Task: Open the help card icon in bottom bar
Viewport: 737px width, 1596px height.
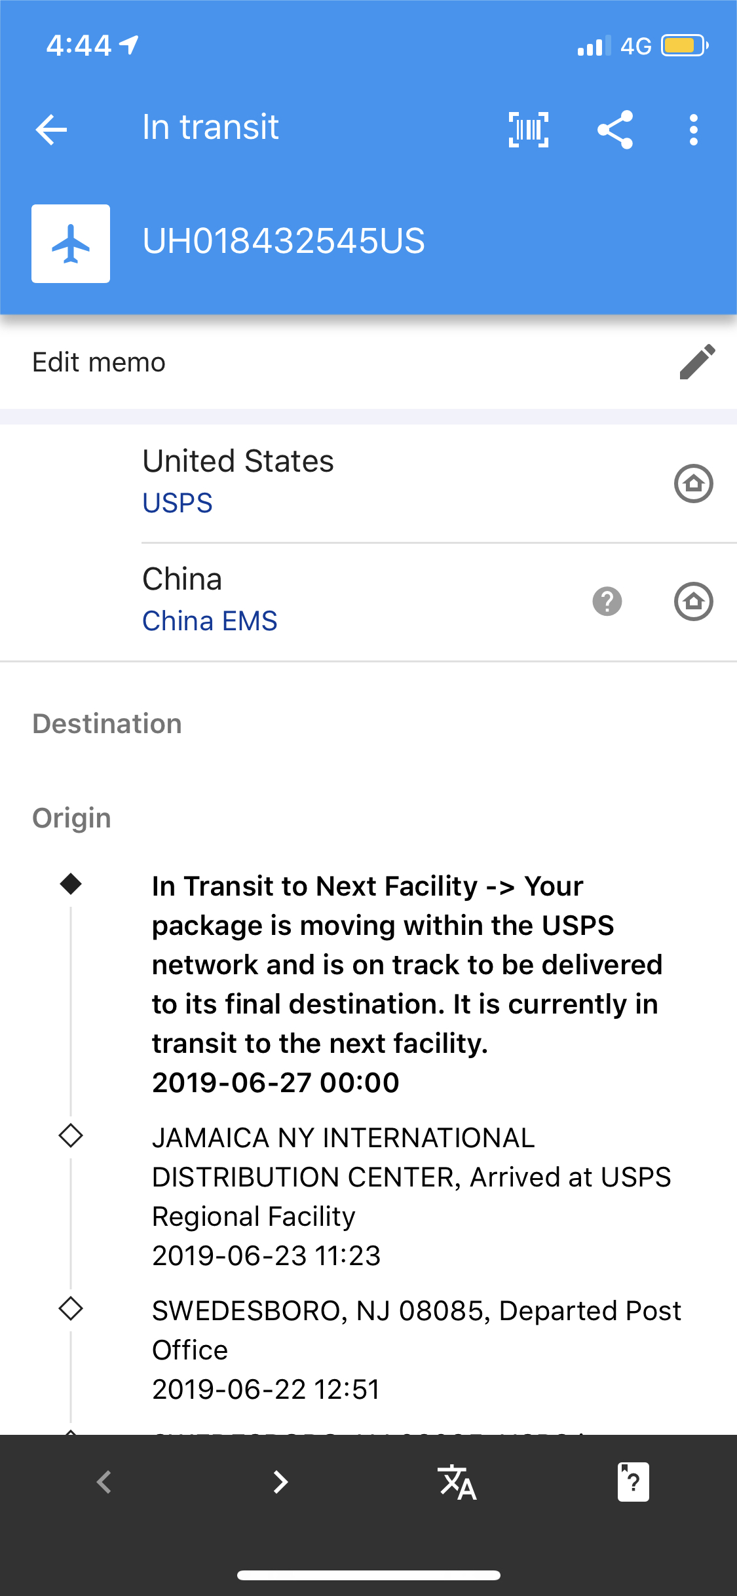Action: coord(633,1482)
